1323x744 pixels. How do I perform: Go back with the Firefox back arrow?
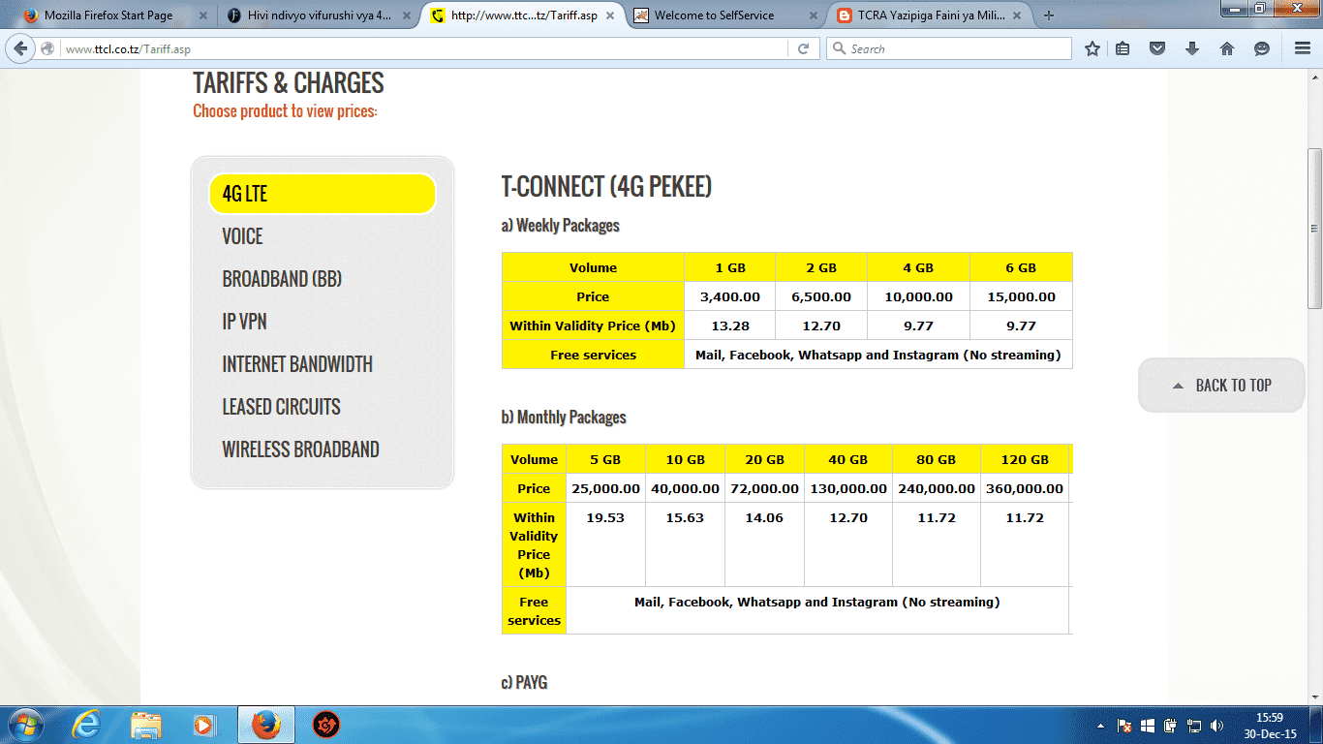tap(21, 48)
